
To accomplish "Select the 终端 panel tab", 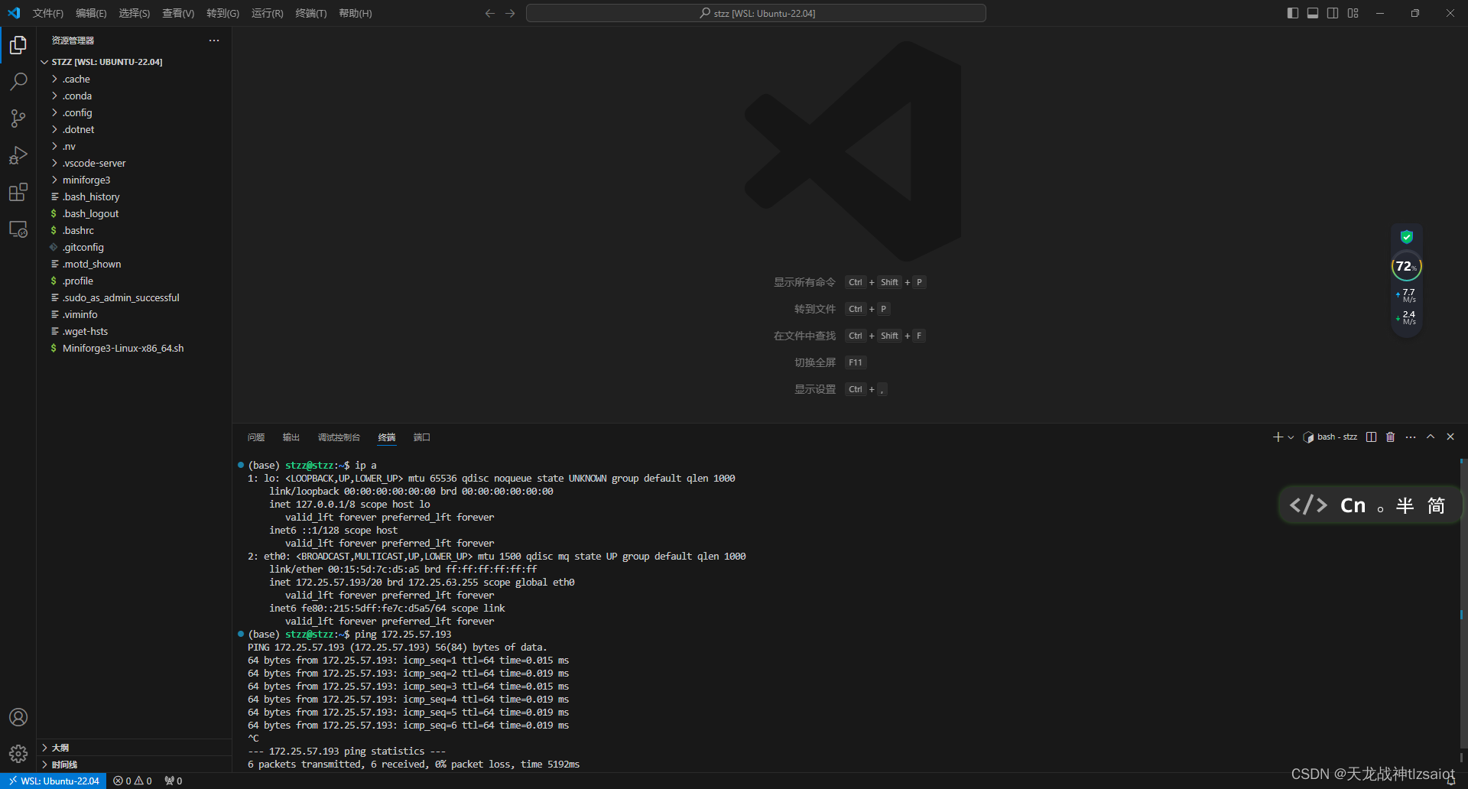I will (x=387, y=437).
